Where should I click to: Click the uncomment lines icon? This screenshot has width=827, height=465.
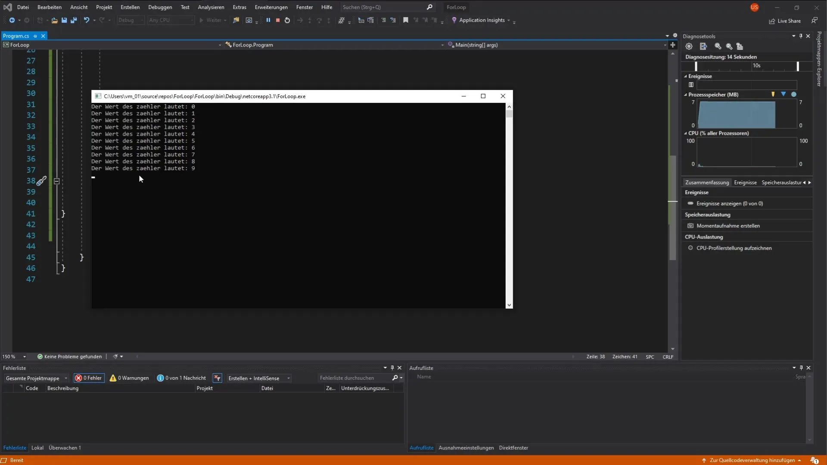click(x=393, y=20)
